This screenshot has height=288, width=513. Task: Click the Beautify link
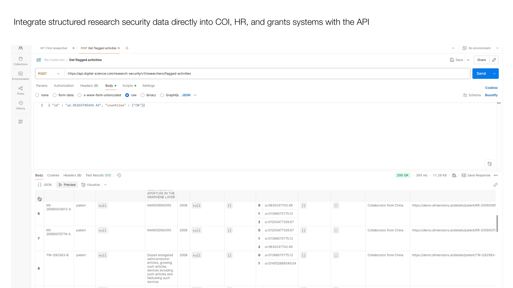pos(491,95)
